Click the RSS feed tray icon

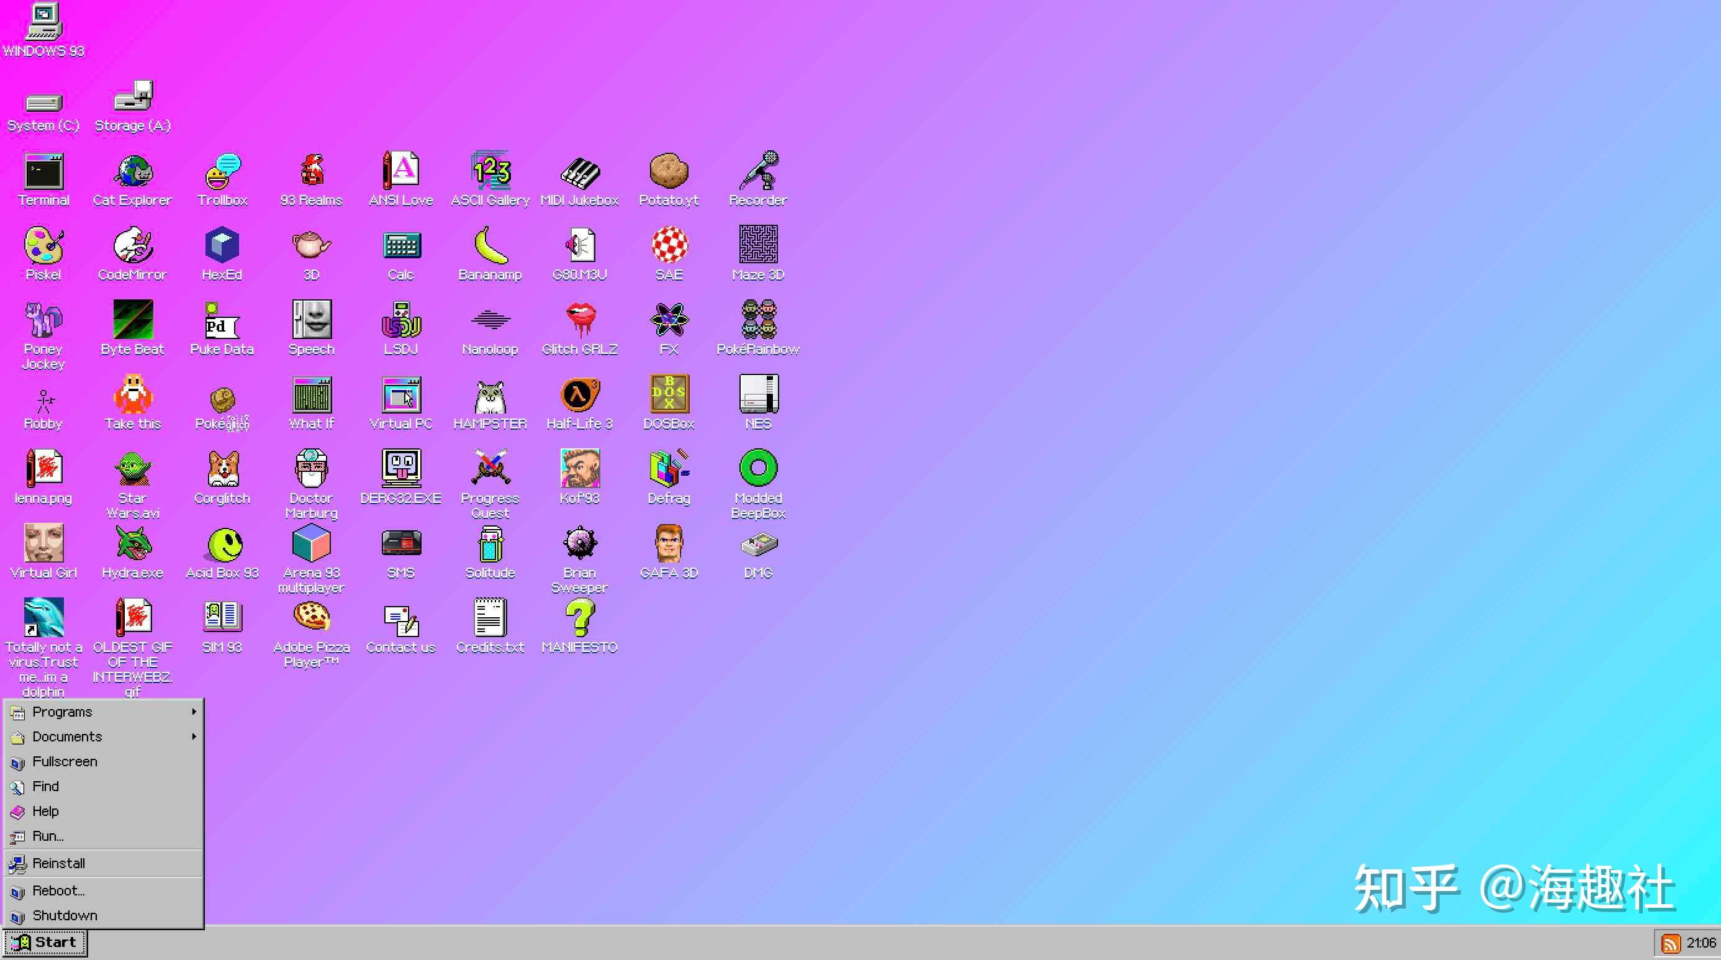[1670, 943]
